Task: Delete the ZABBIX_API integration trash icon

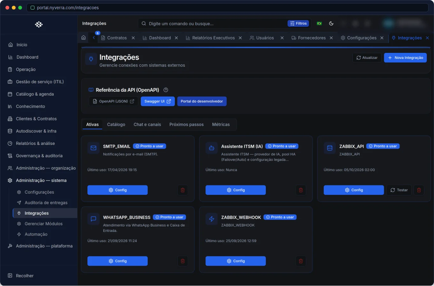Action: coord(419,190)
